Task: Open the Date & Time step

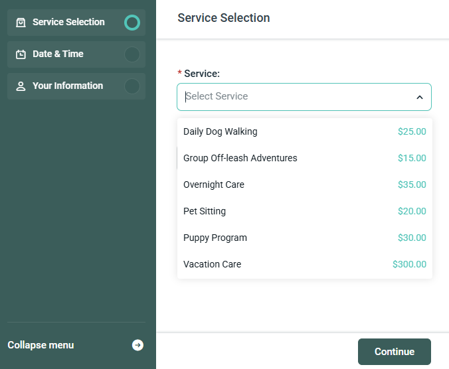Action: click(x=58, y=54)
